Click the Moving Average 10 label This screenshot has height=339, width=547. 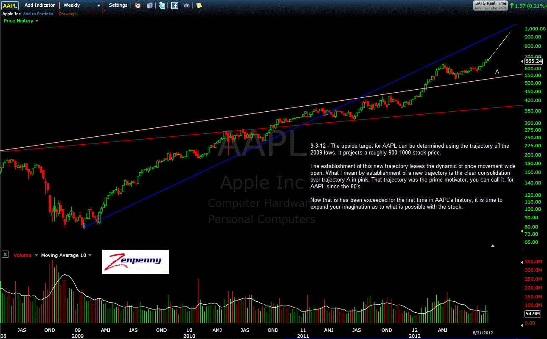point(63,255)
